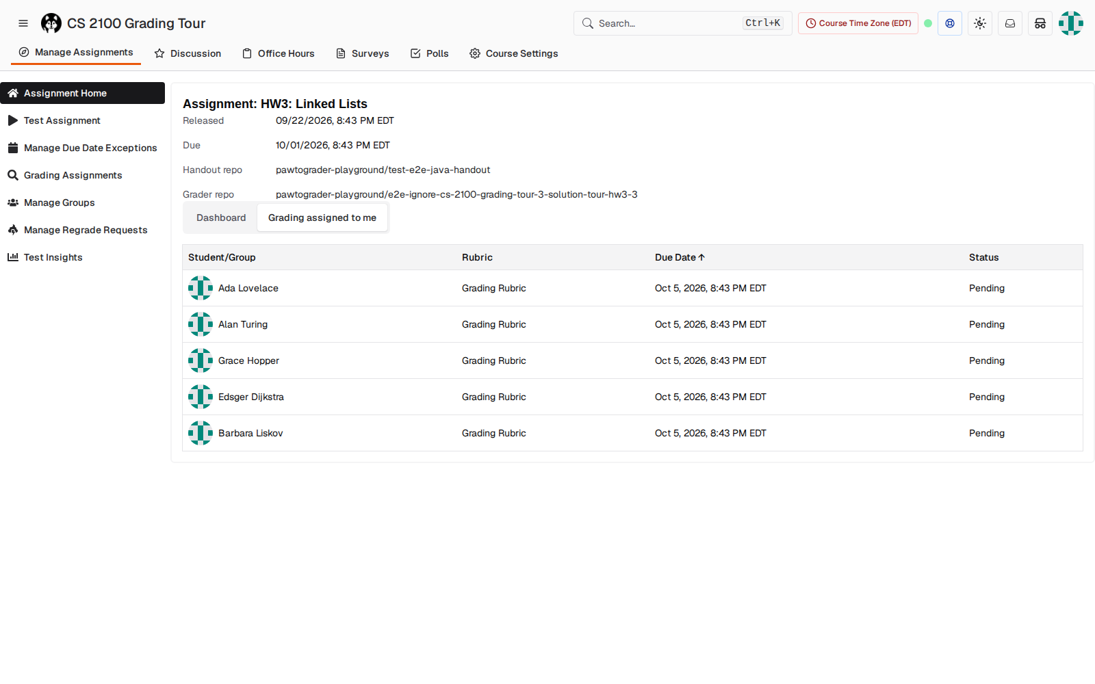Open the user avatar menu

pos(1071,23)
